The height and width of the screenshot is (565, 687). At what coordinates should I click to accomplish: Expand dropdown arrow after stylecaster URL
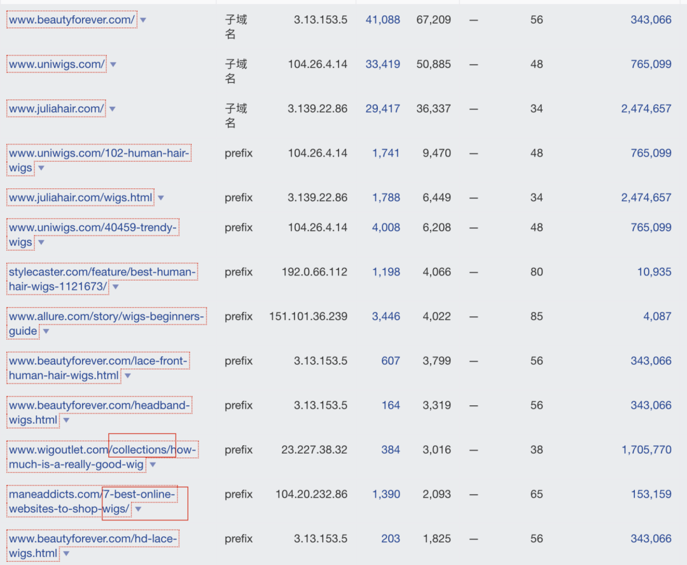pos(116,287)
